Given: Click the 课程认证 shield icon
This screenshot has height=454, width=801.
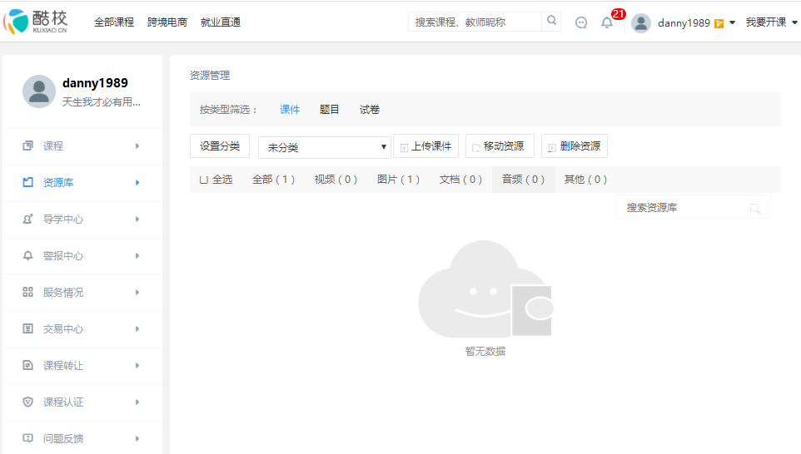Looking at the screenshot, I should pos(27,402).
